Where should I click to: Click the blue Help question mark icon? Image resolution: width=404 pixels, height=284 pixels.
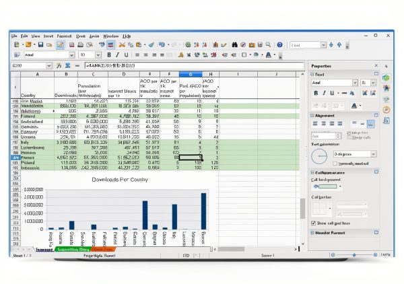coord(280,45)
